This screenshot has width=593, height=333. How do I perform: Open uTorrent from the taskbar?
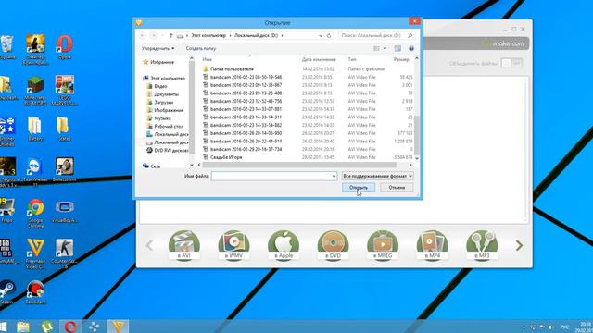47,327
